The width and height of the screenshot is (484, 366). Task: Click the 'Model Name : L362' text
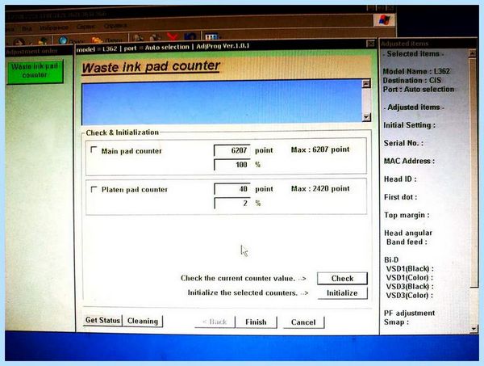[x=416, y=71]
